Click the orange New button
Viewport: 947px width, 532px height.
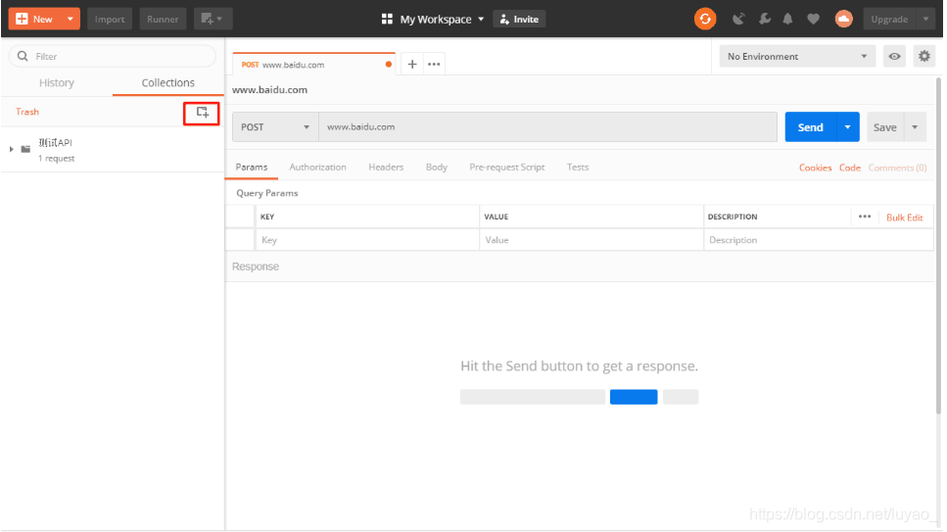click(35, 20)
